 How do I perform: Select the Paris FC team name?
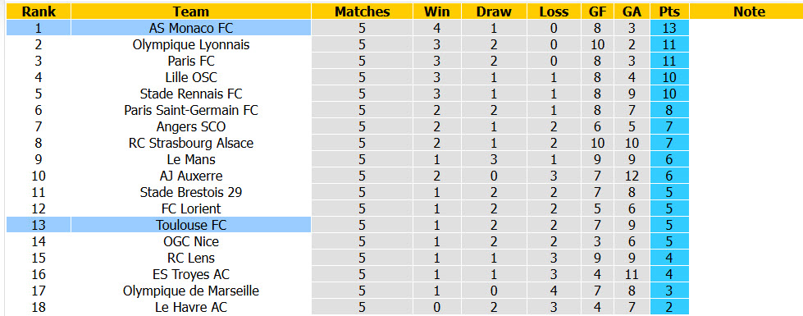[191, 61]
